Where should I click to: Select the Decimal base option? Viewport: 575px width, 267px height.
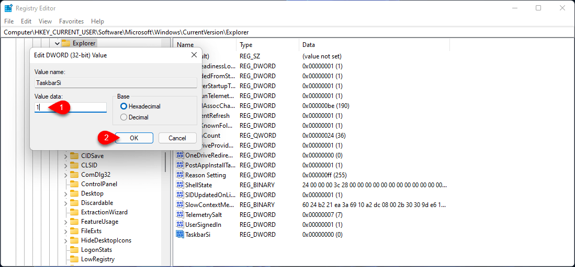tap(134, 117)
